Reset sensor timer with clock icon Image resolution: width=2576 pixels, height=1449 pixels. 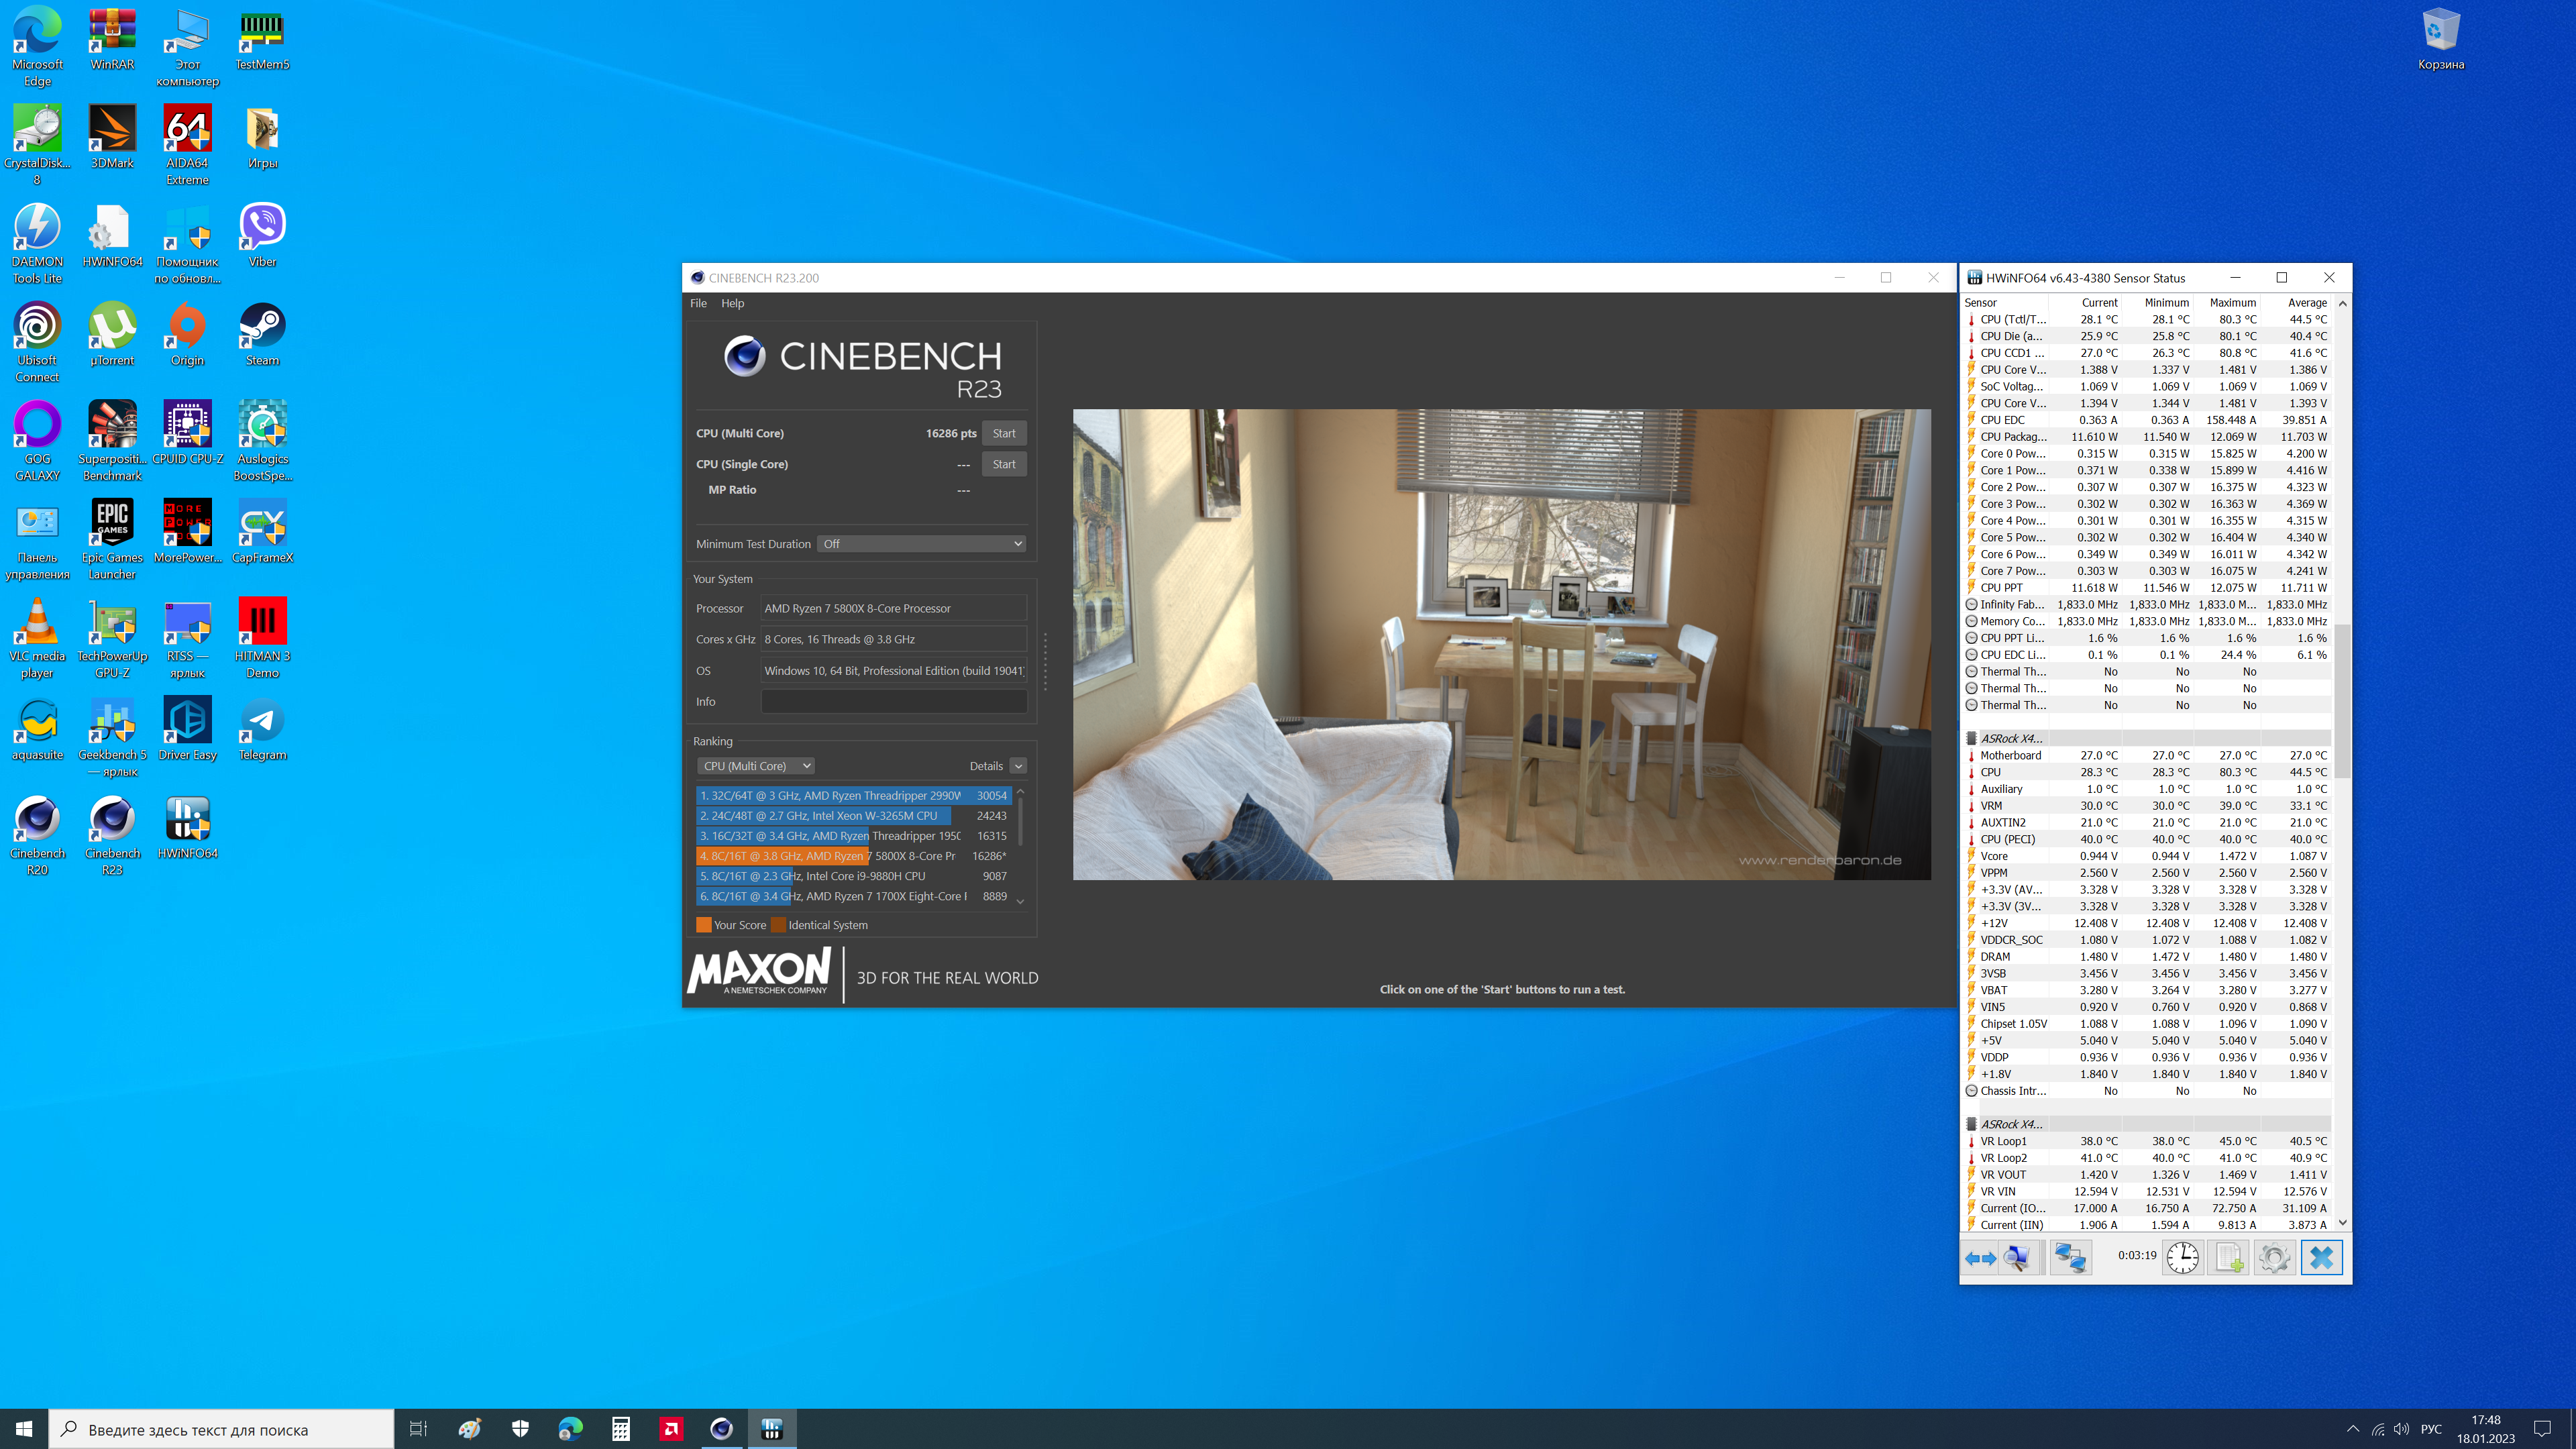pos(2182,1257)
